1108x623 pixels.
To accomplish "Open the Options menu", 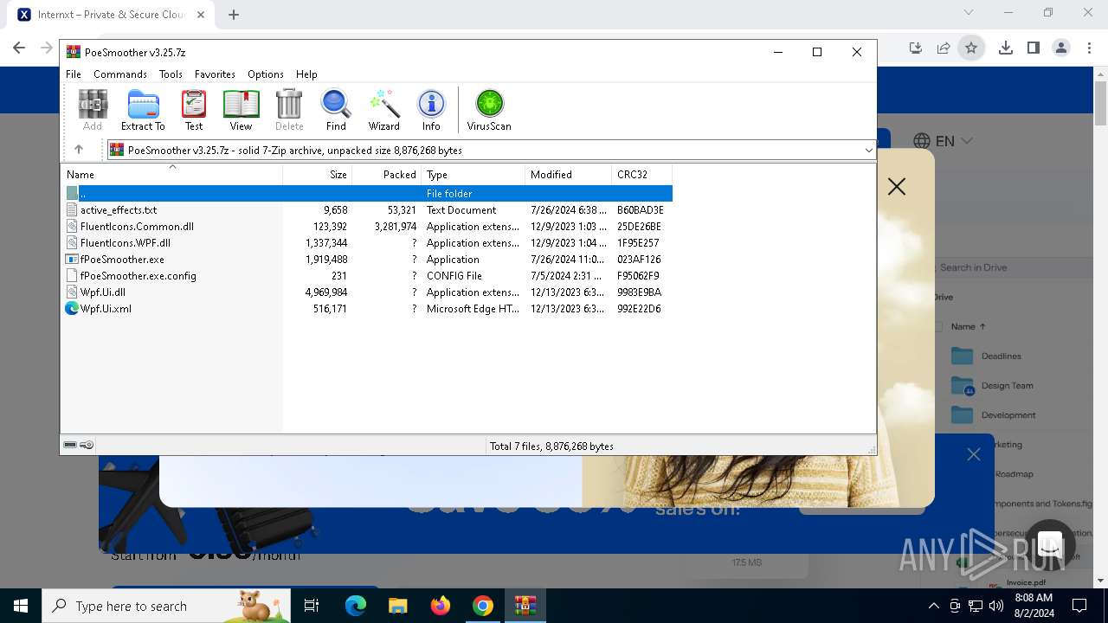I will pyautogui.click(x=266, y=74).
